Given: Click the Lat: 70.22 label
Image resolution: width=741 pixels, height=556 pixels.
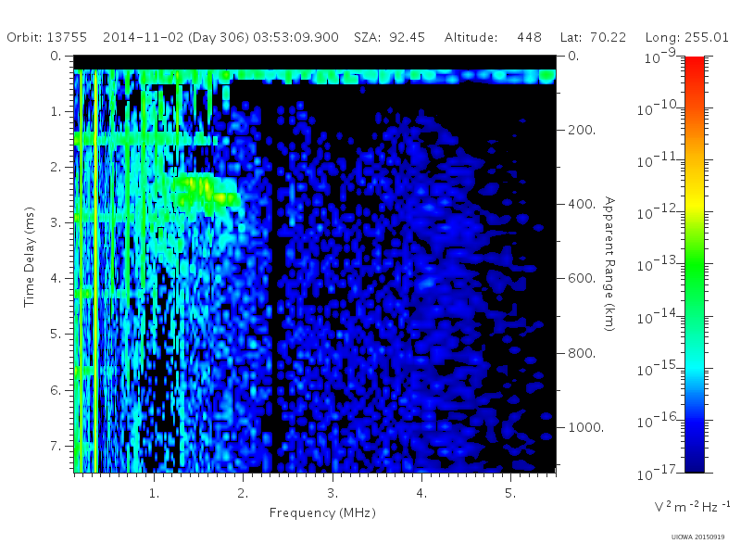Looking at the screenshot, I should point(593,37).
